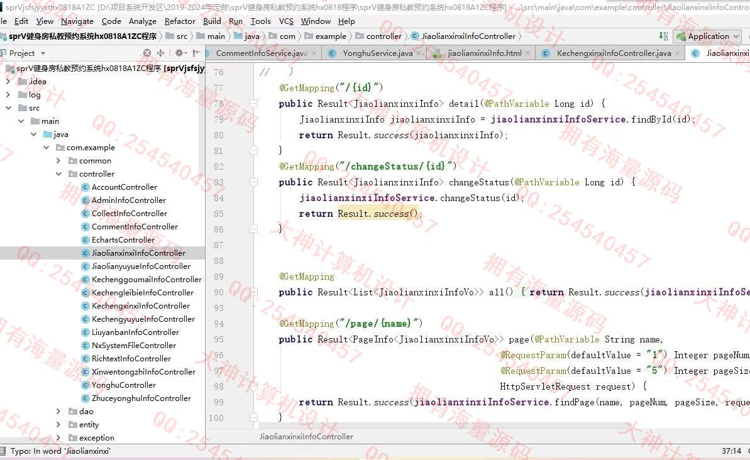The image size is (750, 460).
Task: Expand the .idea folder arrow
Action: (x=8, y=81)
